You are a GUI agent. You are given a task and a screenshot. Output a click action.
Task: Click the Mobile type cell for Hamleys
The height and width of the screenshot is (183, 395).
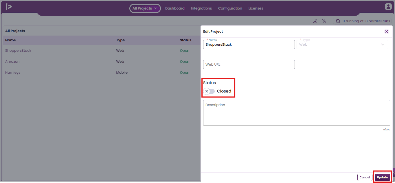(122, 73)
